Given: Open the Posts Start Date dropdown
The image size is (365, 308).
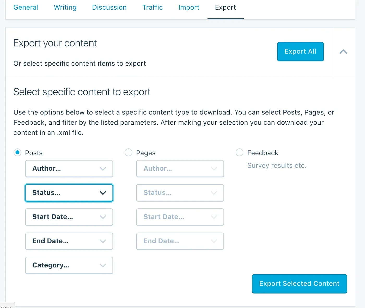Looking at the screenshot, I should (x=69, y=217).
